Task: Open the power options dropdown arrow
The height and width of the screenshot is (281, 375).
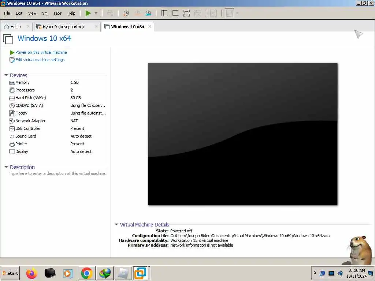Action: (96, 13)
